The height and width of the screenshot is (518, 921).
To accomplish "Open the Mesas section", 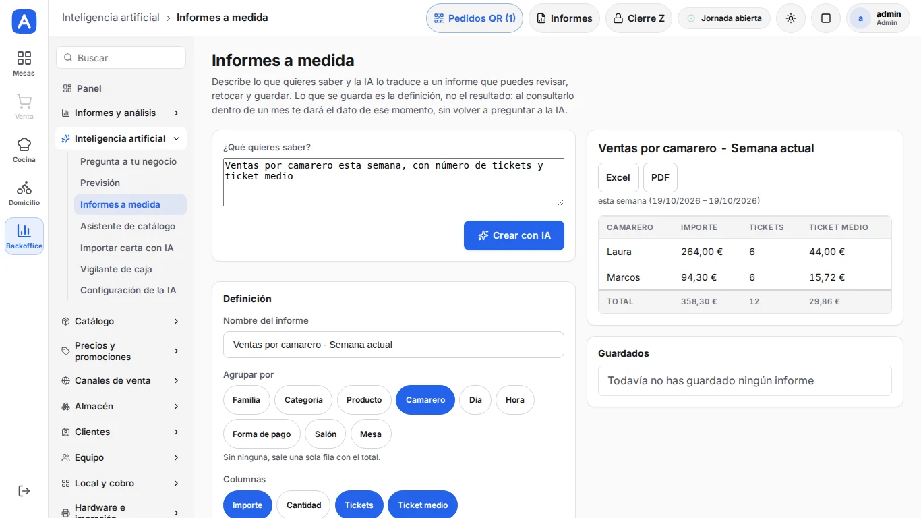I will click(24, 63).
